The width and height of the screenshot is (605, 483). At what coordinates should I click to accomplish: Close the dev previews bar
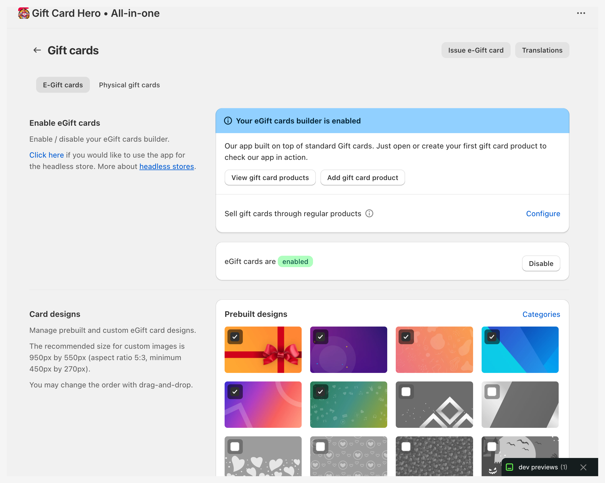[583, 467]
